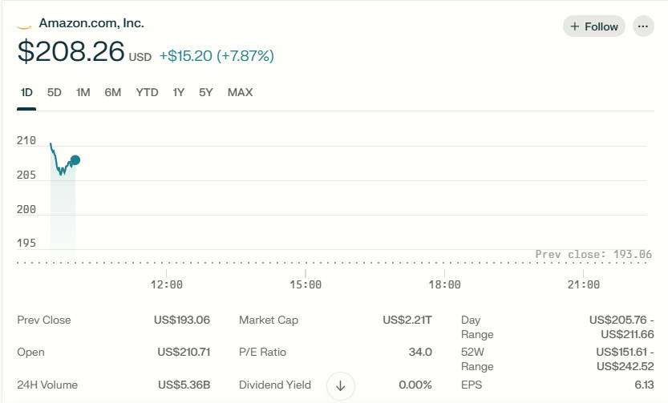Image resolution: width=668 pixels, height=403 pixels.
Task: Click the Market Cap label
Action: point(269,320)
